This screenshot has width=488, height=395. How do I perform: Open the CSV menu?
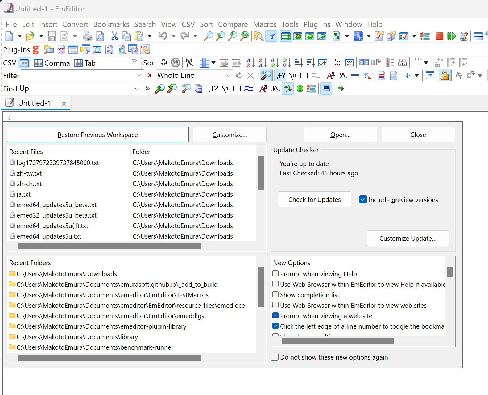click(188, 24)
